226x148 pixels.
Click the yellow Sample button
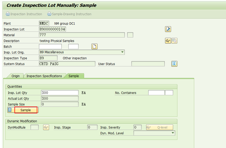click(x=26, y=110)
